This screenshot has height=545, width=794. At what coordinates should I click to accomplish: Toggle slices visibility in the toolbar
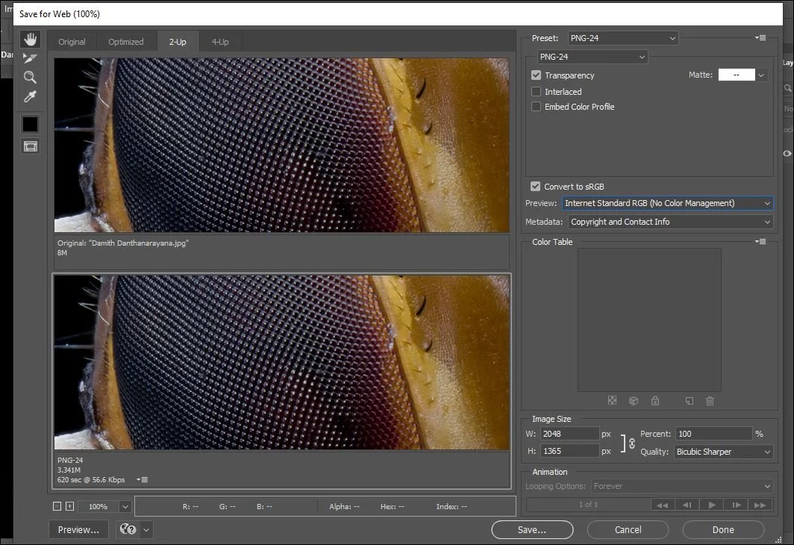pos(30,146)
